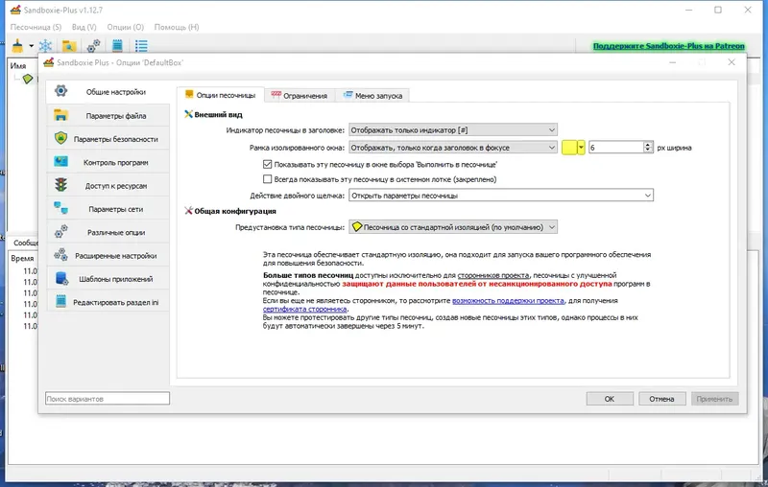Switch to Меню запуска tab

372,95
